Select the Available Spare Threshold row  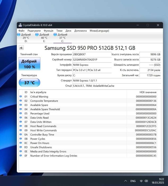coord(88,109)
